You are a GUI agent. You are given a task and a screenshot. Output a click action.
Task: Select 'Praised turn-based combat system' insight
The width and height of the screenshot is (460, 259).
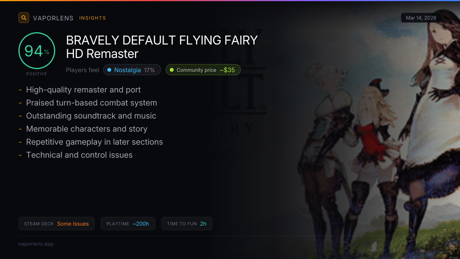[92, 103]
